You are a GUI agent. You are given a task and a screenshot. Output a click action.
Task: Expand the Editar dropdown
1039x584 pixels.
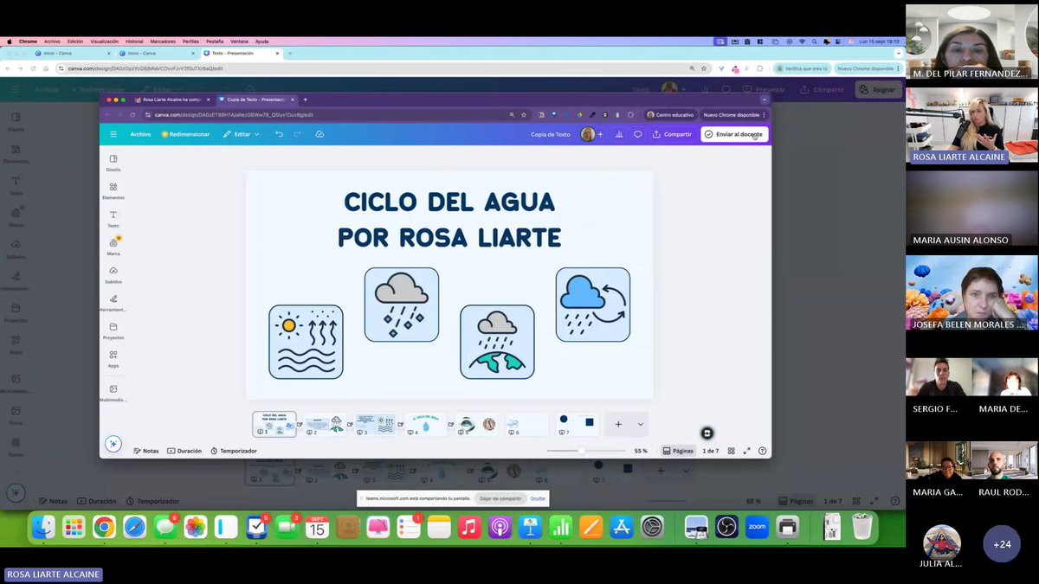[x=241, y=134]
